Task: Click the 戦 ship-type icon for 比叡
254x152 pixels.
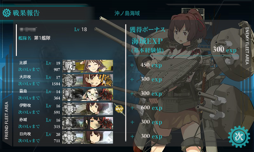Action: click(69, 66)
